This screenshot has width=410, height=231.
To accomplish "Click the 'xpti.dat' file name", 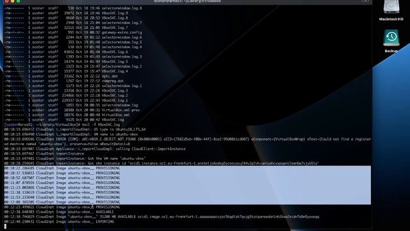I will point(110,76).
